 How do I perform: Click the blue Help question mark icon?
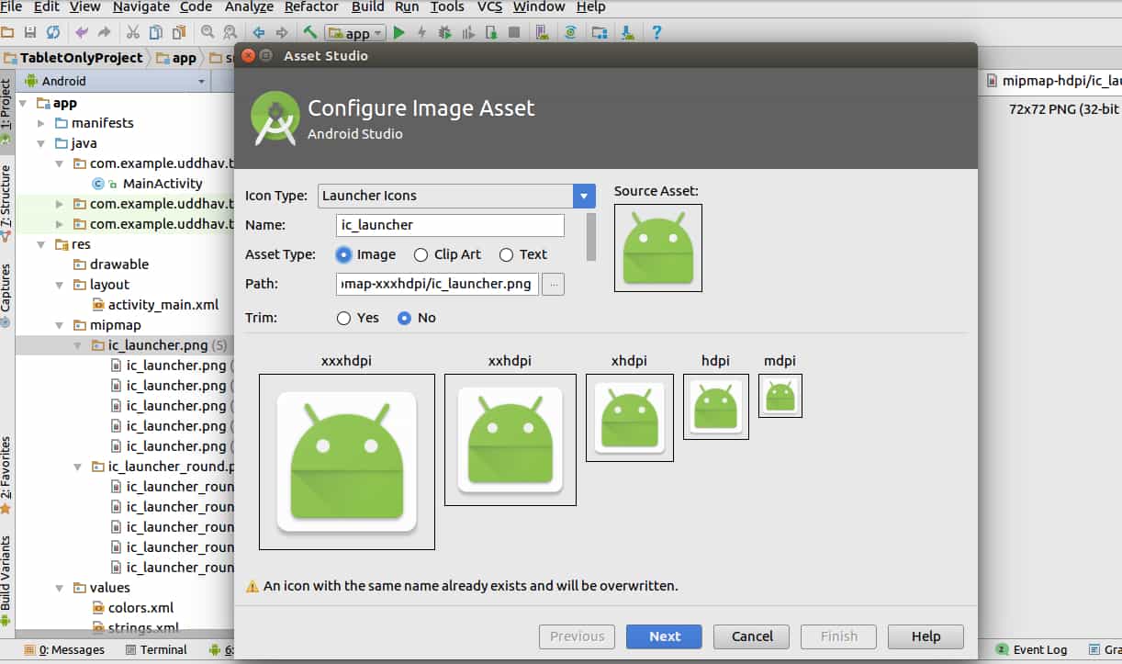pos(656,32)
